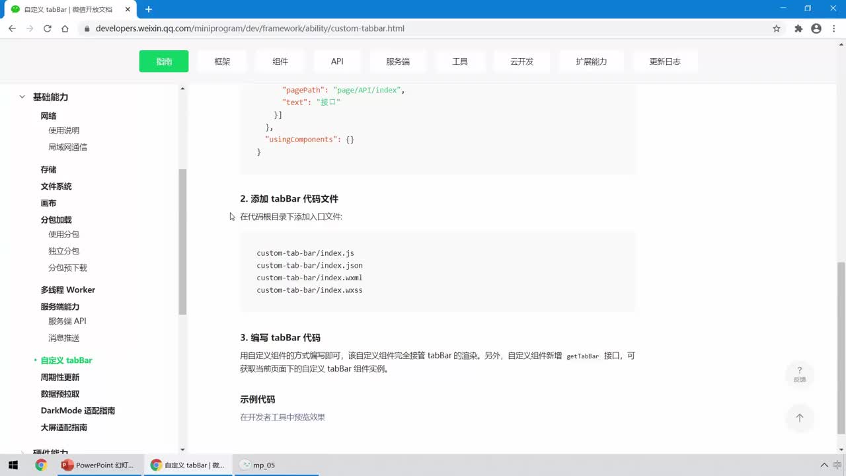Go to browser home page icon

point(65,28)
